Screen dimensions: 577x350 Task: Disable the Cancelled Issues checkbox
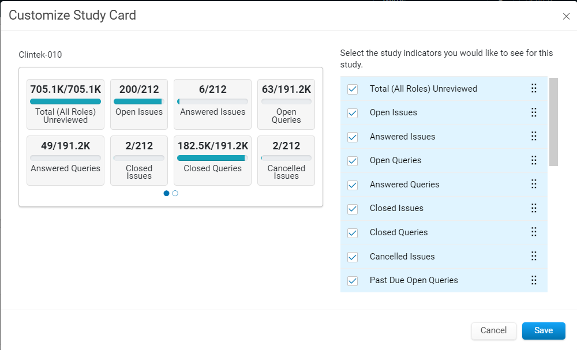tap(353, 257)
